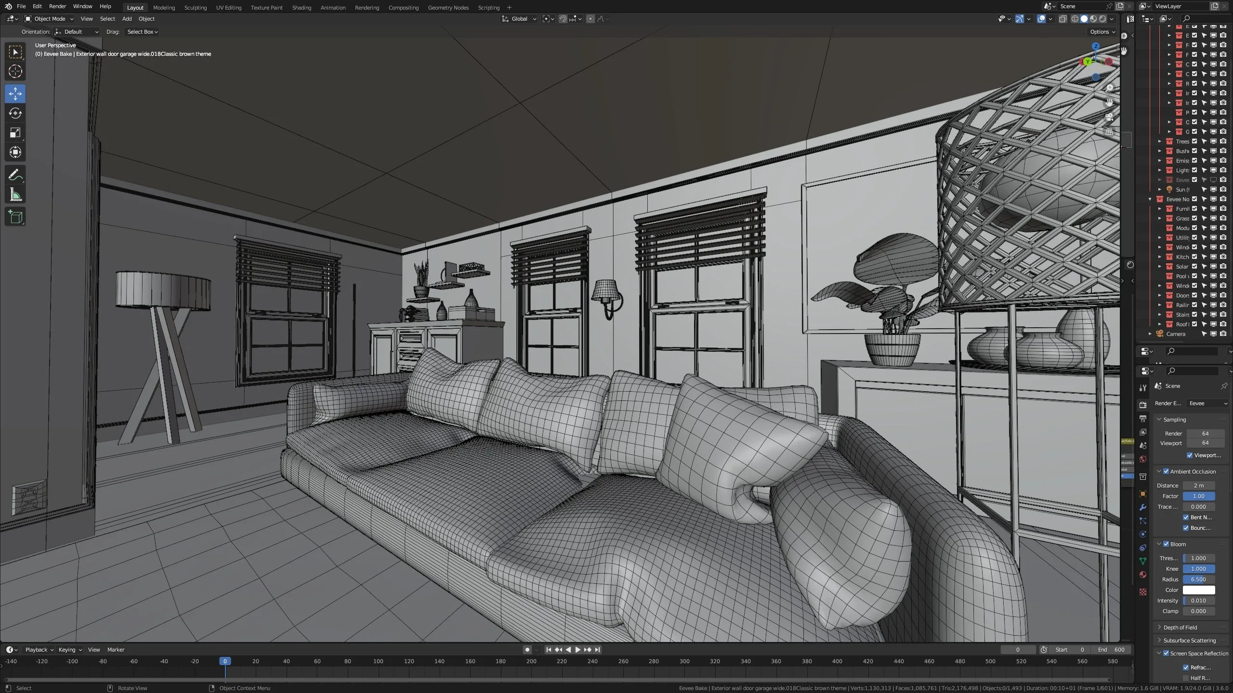1233x693 pixels.
Task: Select the Scale tool
Action: 15,133
